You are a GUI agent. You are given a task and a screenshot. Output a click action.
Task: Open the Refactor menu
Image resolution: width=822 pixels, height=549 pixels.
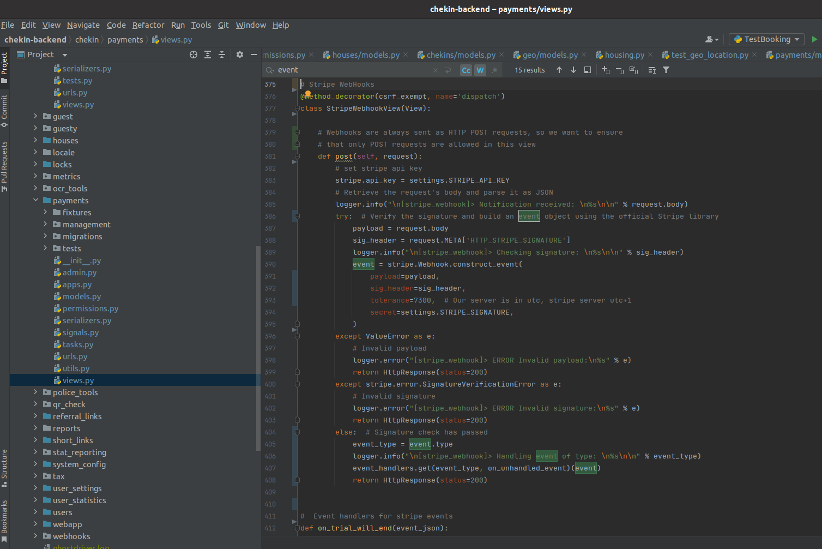click(x=148, y=25)
